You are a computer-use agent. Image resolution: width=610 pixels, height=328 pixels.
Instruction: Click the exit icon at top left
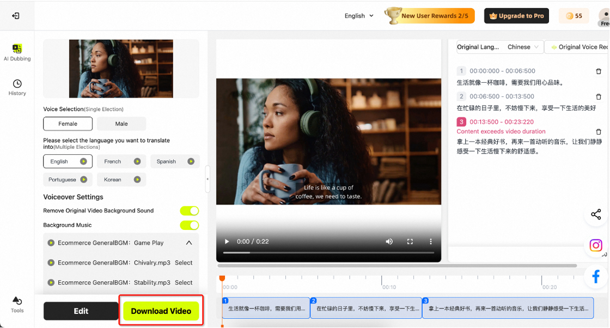point(16,16)
